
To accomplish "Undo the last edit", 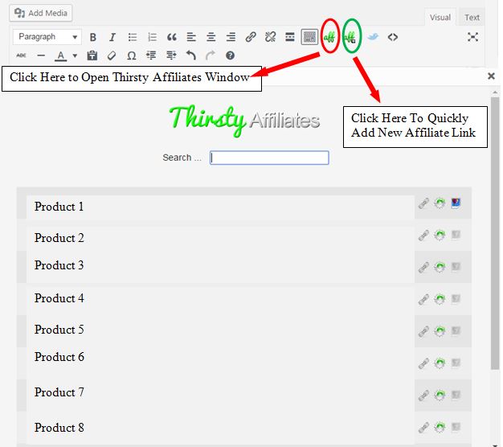I will (191, 55).
